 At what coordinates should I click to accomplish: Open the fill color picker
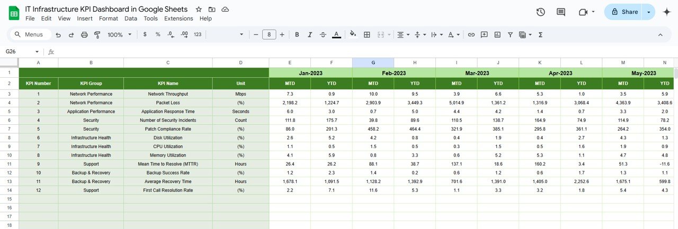(x=353, y=34)
